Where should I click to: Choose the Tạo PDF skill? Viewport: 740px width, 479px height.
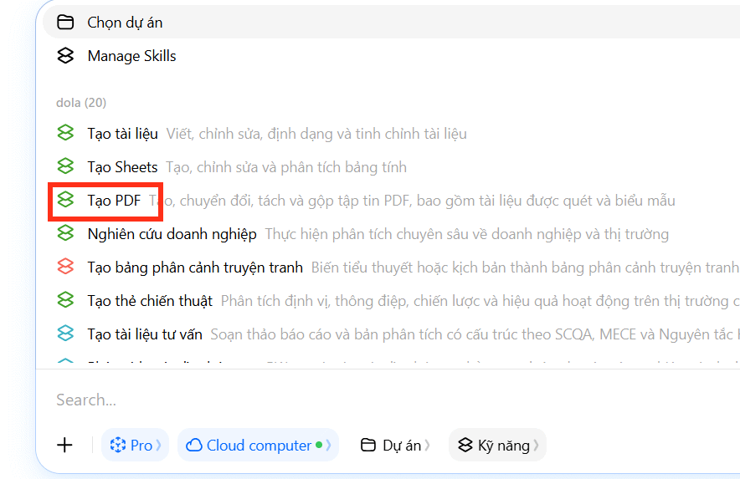pyautogui.click(x=392, y=201)
